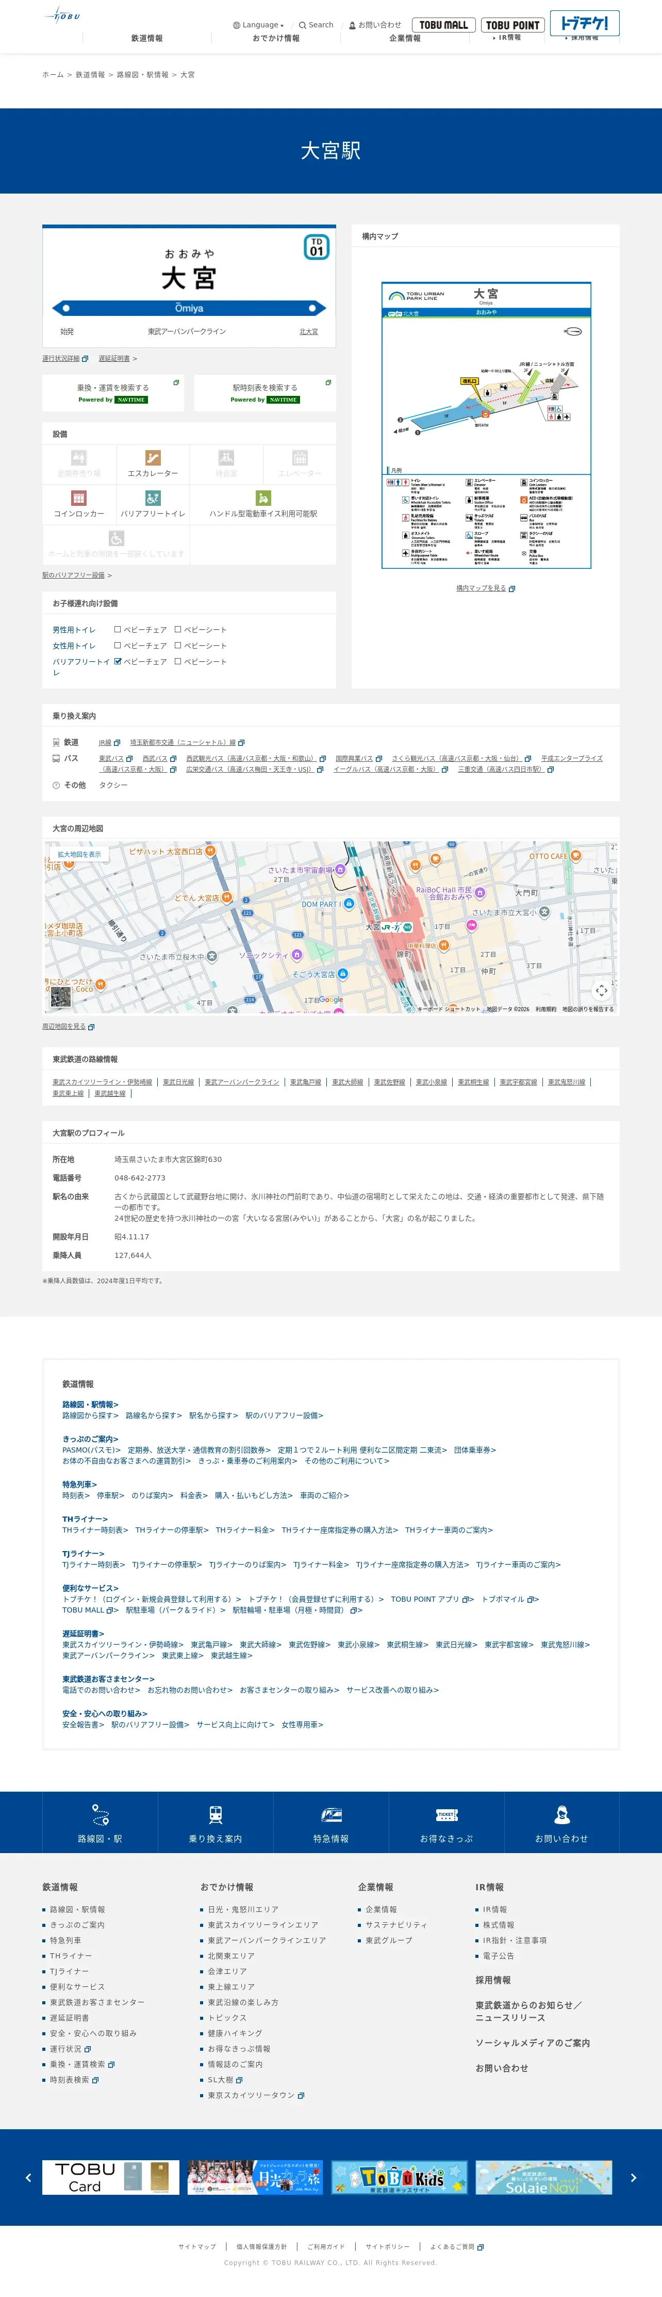
Task: Click the handle-type electric wheelchair icon
Action: pyautogui.click(x=263, y=499)
